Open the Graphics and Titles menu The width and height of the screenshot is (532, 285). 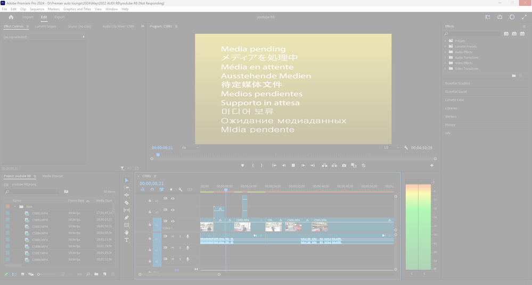(77, 9)
